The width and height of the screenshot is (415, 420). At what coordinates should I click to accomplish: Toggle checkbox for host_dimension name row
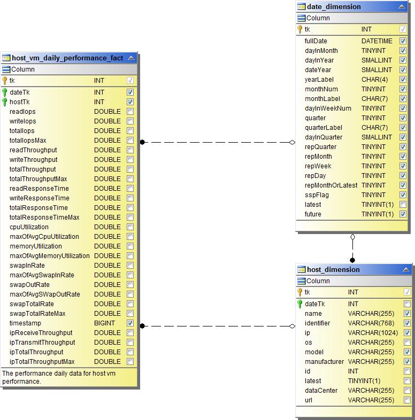click(x=407, y=313)
